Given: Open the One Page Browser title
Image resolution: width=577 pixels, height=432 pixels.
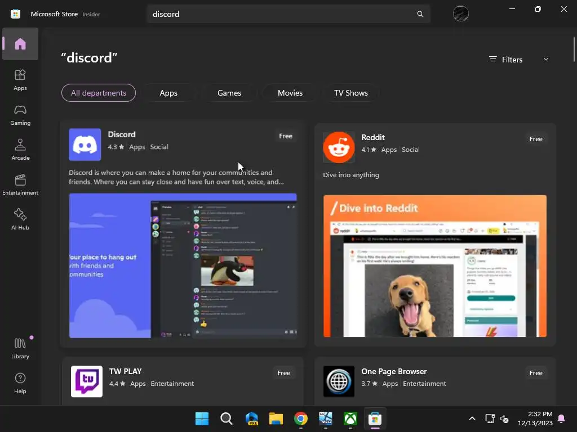Looking at the screenshot, I should [x=394, y=371].
